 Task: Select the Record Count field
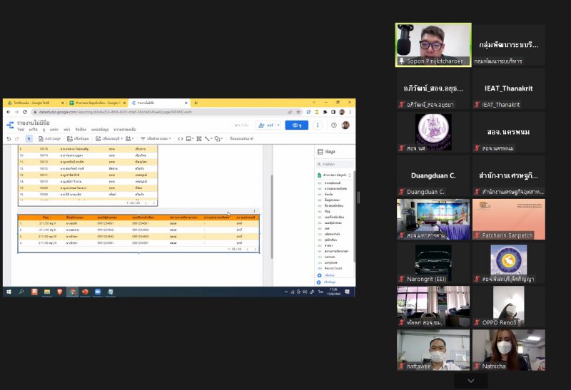(x=333, y=268)
